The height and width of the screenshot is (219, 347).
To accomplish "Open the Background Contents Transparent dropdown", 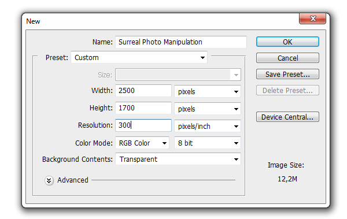I will click(x=178, y=159).
